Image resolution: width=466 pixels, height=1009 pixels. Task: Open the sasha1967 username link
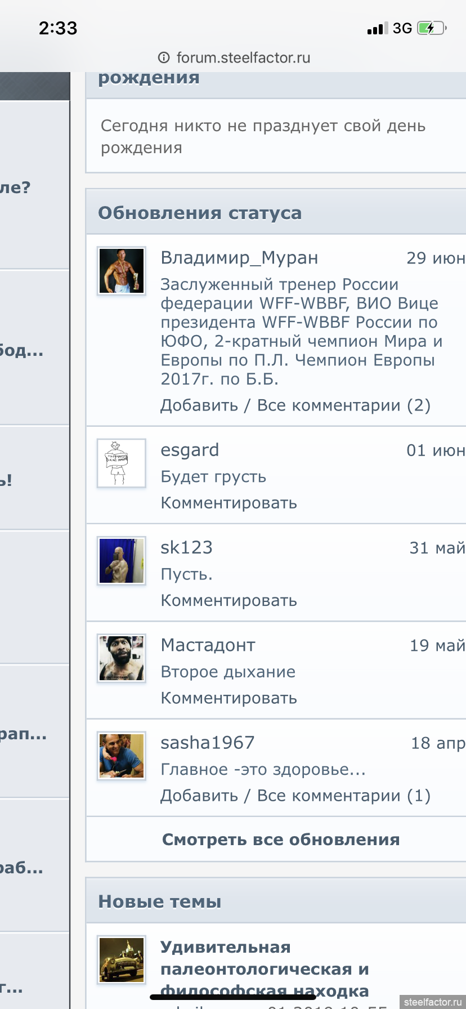pyautogui.click(x=207, y=743)
